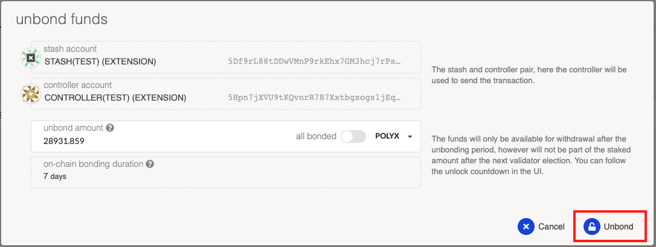The width and height of the screenshot is (656, 247).
Task: Click the "unbond funds" dialog title
Action: coord(62,19)
